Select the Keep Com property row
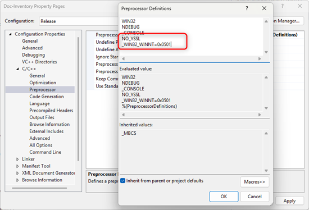 [x=107, y=79]
